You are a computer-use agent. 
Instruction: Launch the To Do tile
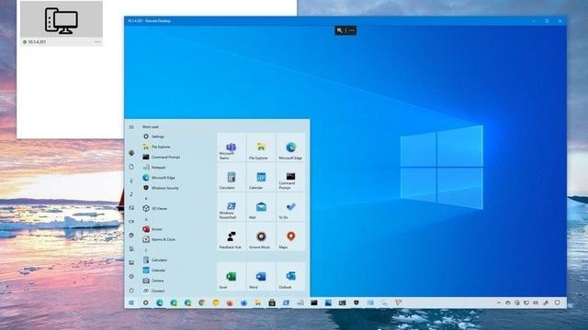(x=290, y=206)
